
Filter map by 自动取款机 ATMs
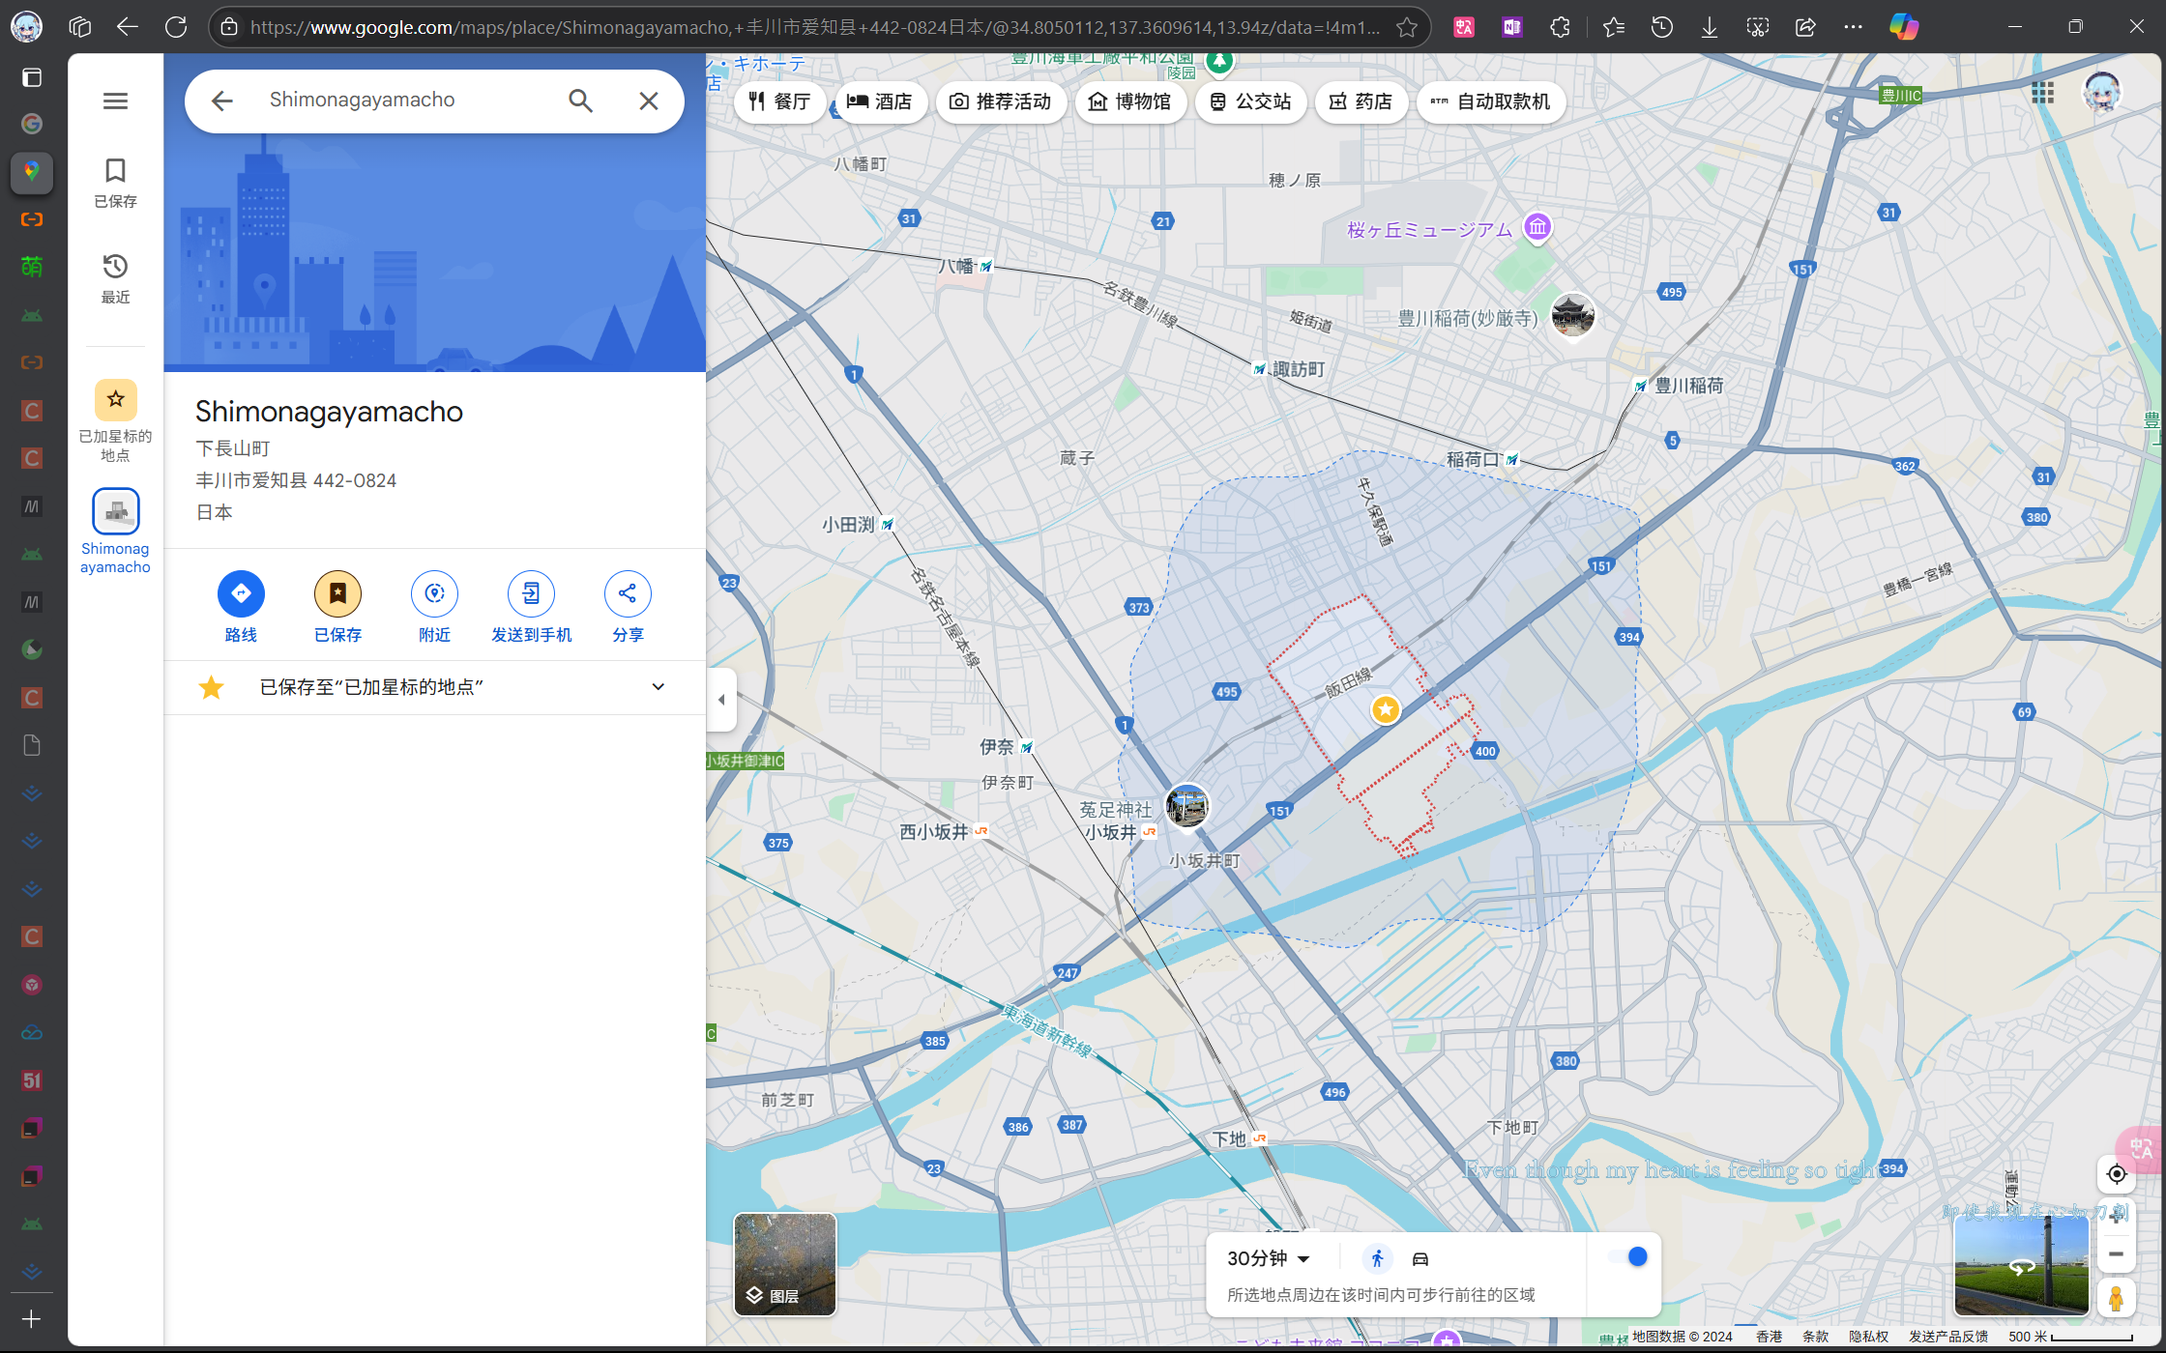coord(1490,101)
